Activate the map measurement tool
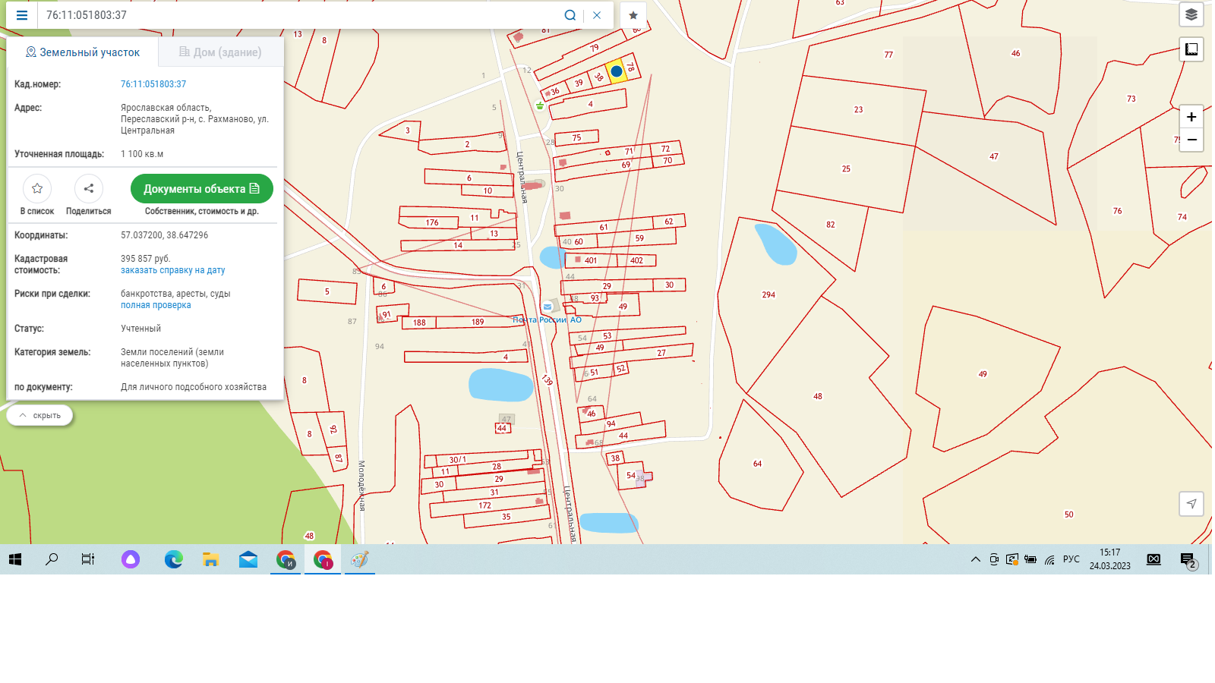The width and height of the screenshot is (1215, 683). click(x=1191, y=49)
